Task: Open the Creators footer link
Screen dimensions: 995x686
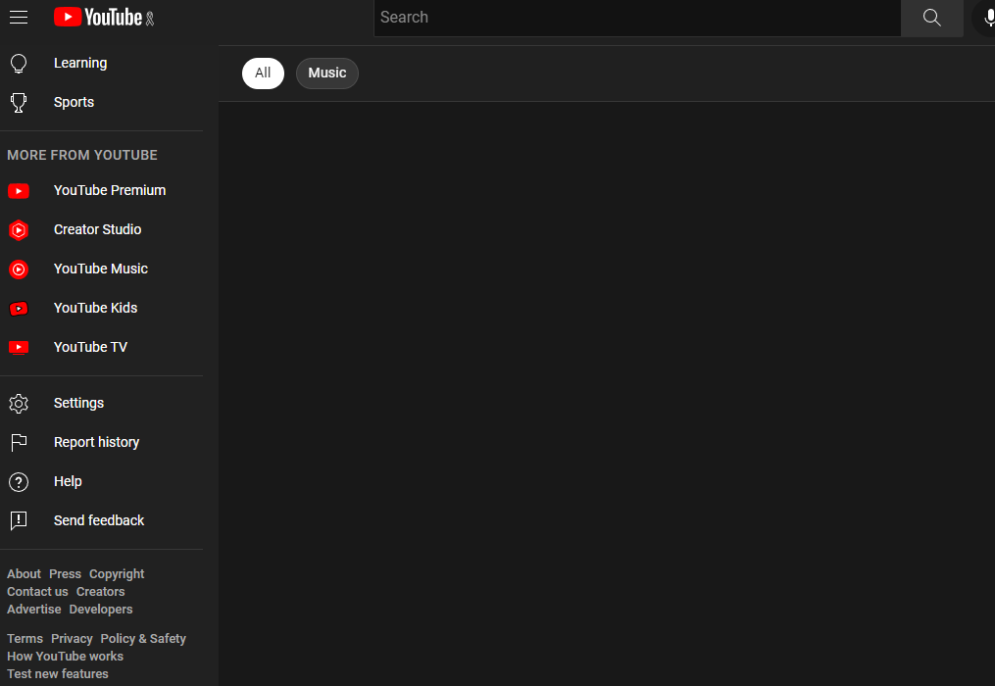Action: point(100,592)
